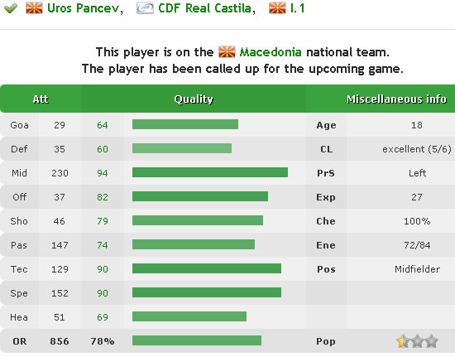Click the flag icon next to I.1
This screenshot has height=357, width=455.
[277, 8]
